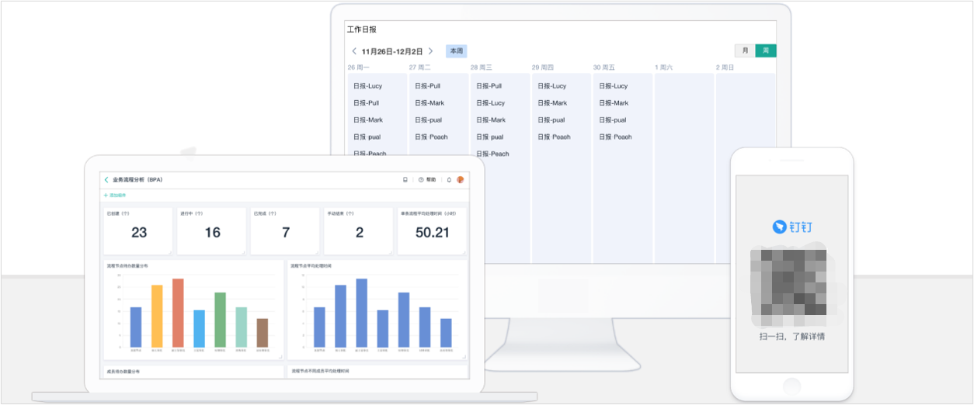Open the mobile device preview icon
974x405 pixels.
tap(405, 179)
